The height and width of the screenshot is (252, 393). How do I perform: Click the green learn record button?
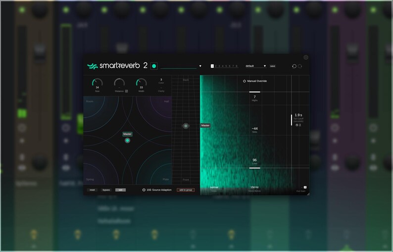click(x=154, y=66)
